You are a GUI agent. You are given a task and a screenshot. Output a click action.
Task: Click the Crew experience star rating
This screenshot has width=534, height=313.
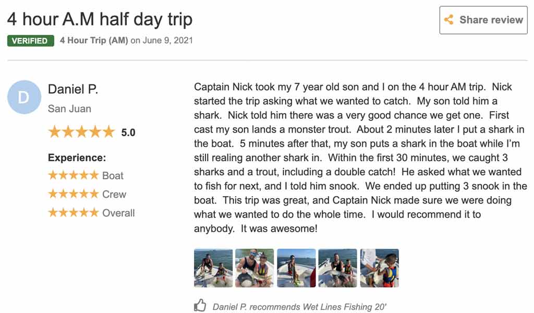(73, 195)
